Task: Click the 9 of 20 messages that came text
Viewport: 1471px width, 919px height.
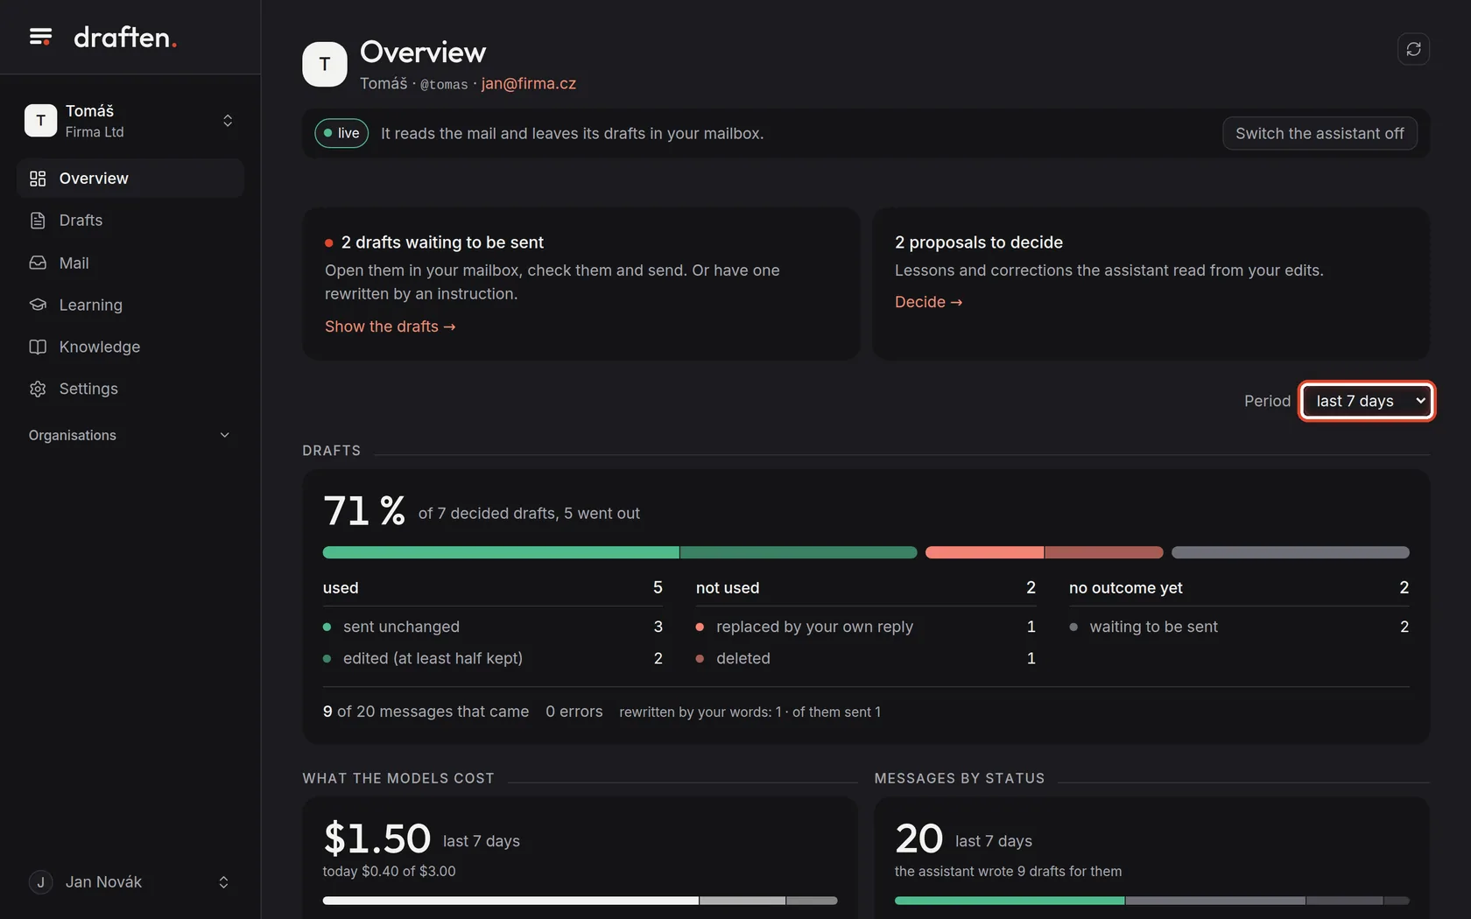Action: pyautogui.click(x=426, y=712)
